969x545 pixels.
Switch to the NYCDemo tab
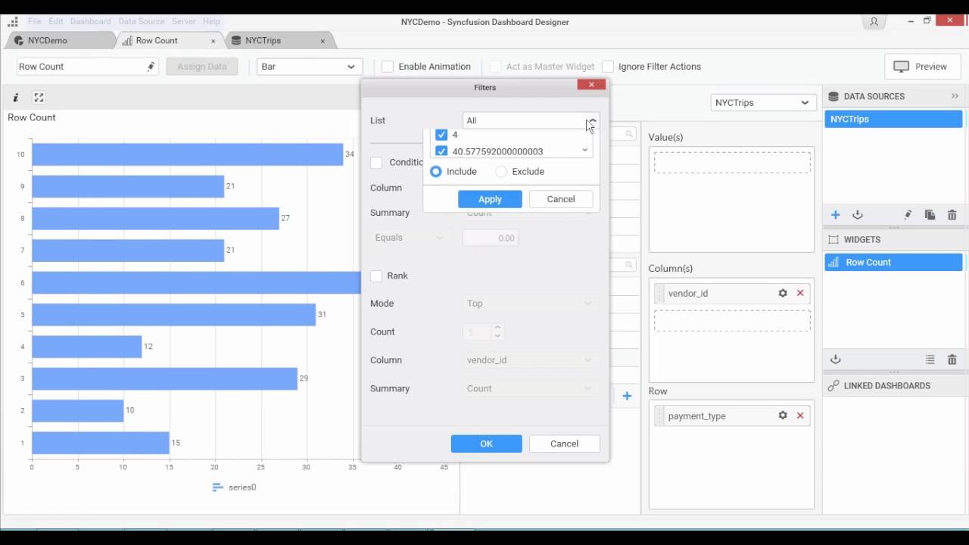pos(59,41)
